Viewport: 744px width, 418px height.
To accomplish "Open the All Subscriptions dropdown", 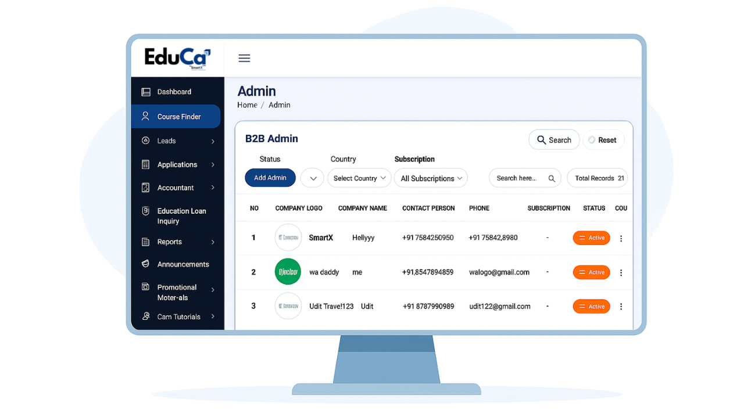I will 431,178.
